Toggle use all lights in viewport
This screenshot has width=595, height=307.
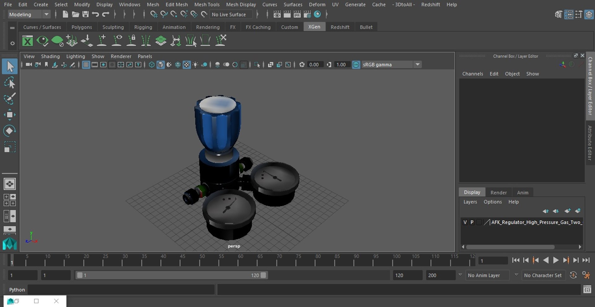pos(196,64)
